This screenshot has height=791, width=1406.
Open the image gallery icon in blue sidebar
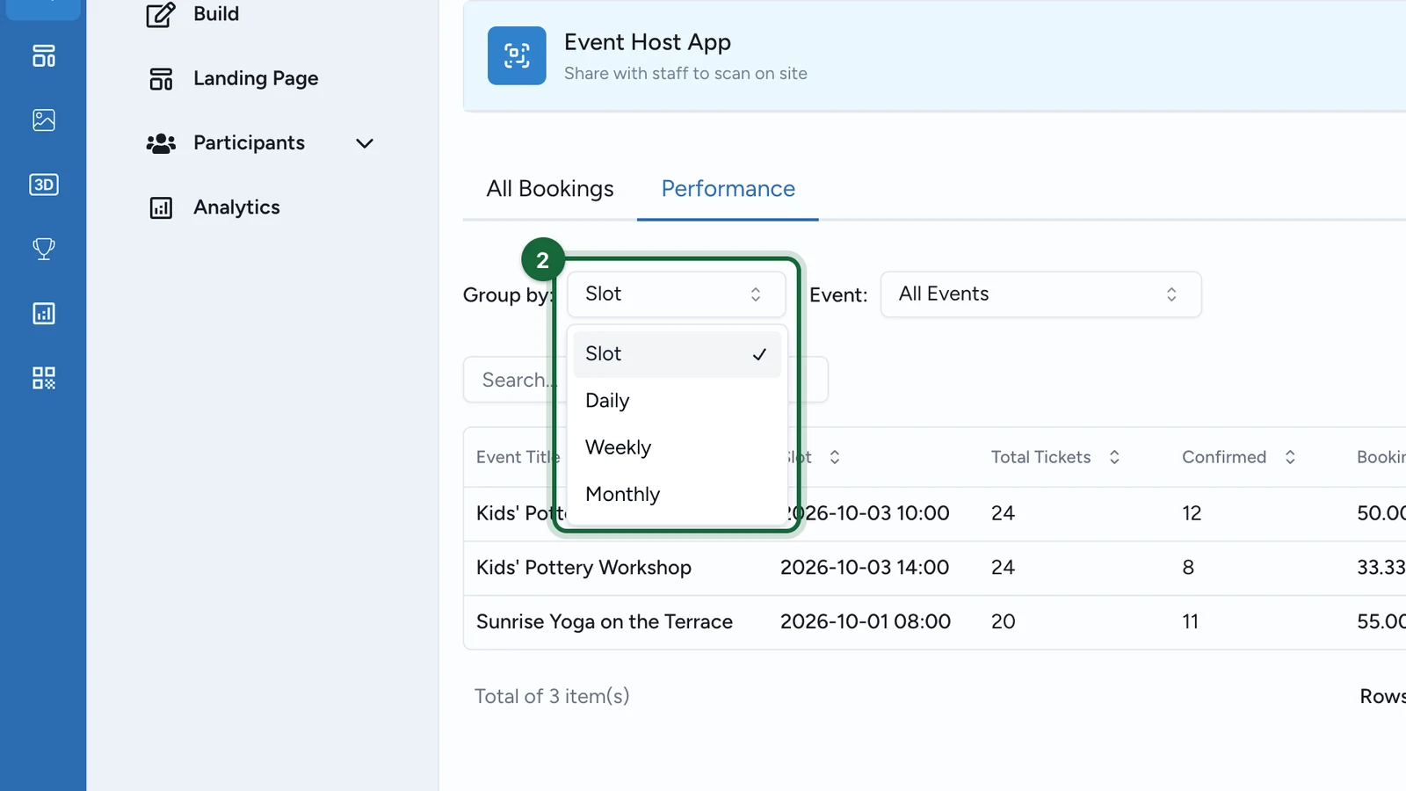click(43, 120)
